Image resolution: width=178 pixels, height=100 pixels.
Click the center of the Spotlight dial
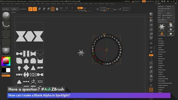tap(107, 50)
